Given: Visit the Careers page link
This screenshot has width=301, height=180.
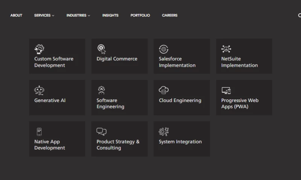Looking at the screenshot, I should point(170,15).
